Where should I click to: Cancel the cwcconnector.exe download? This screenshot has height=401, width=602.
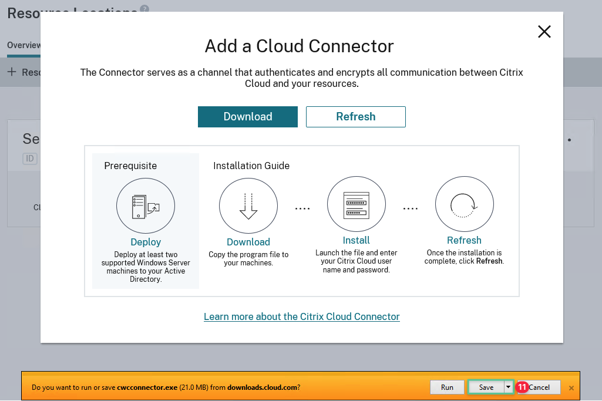pos(539,387)
